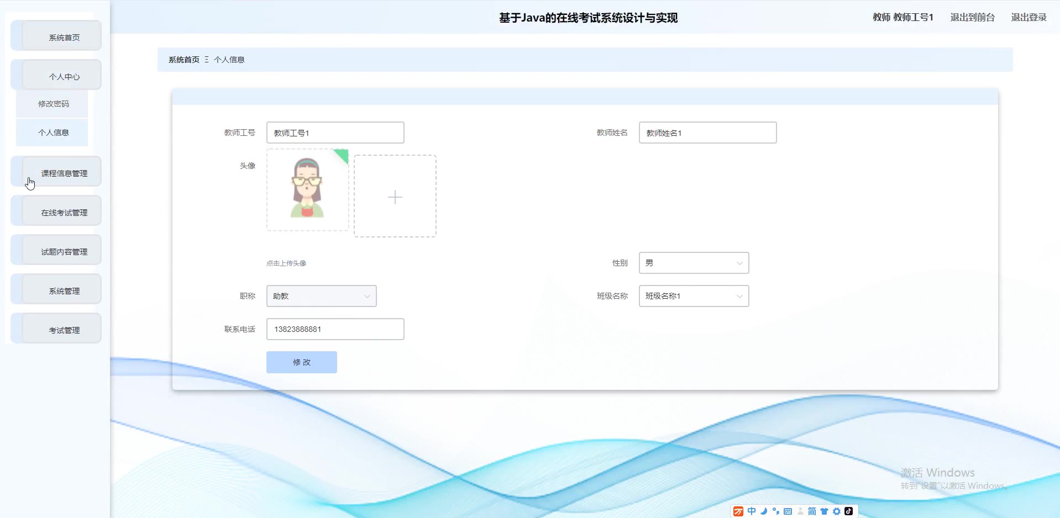The image size is (1060, 518).
Task: Open the soft keyboard icon in IME bar
Action: pyautogui.click(x=788, y=511)
